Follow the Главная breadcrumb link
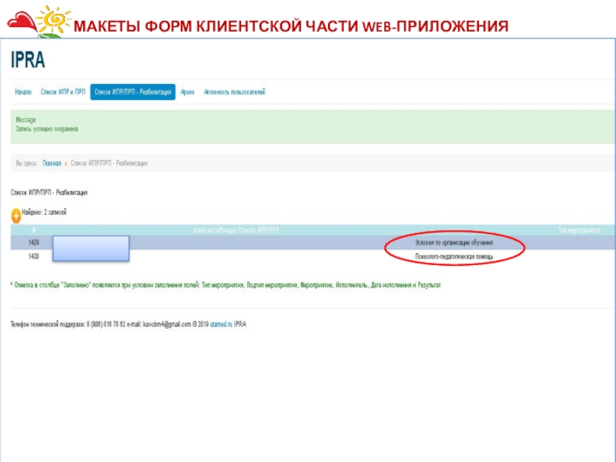The image size is (616, 462). [52, 163]
